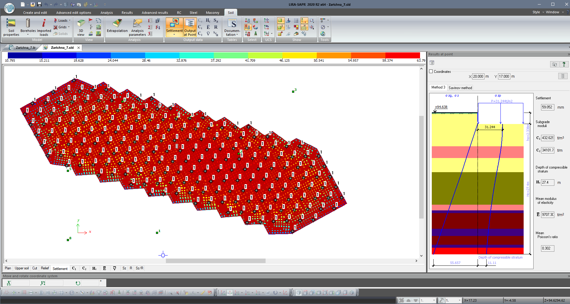Open Soil properties tool
This screenshot has height=304, width=570.
[11, 27]
